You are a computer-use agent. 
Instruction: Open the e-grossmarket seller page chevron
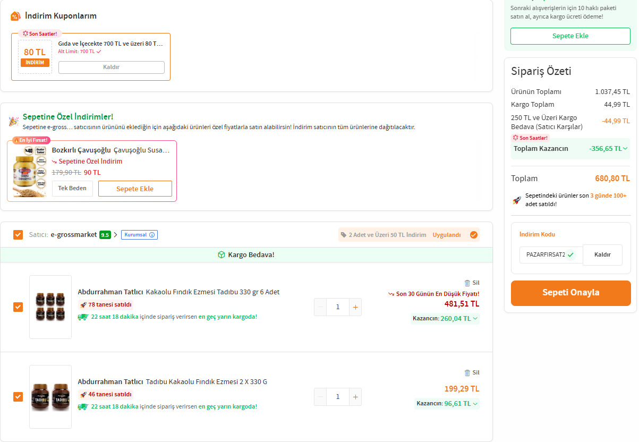116,235
